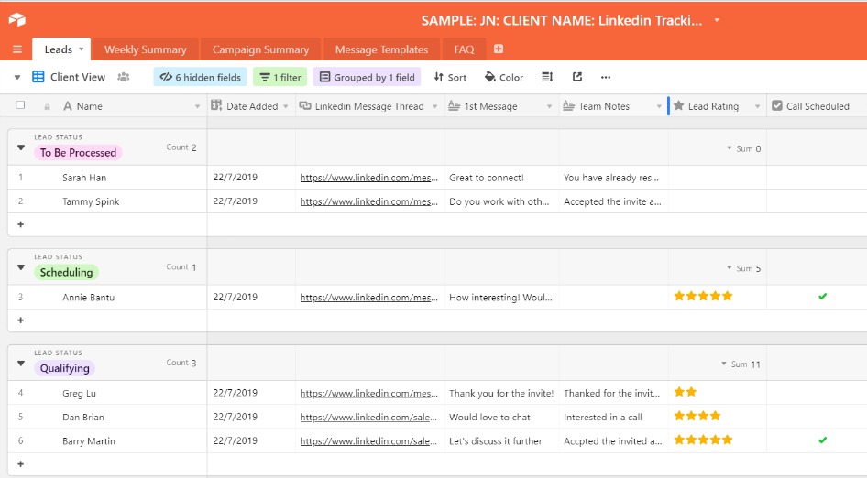Open the hamburger tables menu
Viewport: 867px width, 478px height.
(17, 49)
